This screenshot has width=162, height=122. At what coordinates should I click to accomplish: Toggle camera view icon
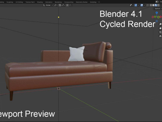(160, 32)
